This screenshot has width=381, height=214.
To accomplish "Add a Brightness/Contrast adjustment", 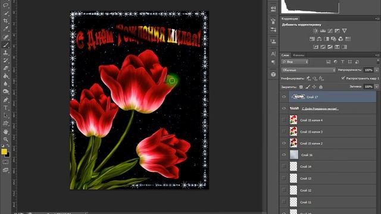I will tap(316, 31).
